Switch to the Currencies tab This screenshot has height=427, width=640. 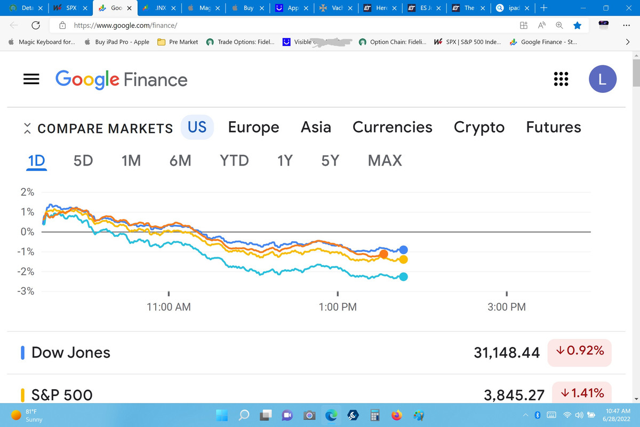[x=392, y=127]
